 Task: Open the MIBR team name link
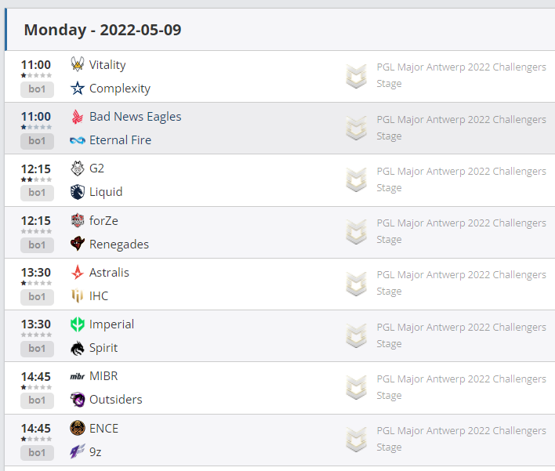tap(103, 376)
